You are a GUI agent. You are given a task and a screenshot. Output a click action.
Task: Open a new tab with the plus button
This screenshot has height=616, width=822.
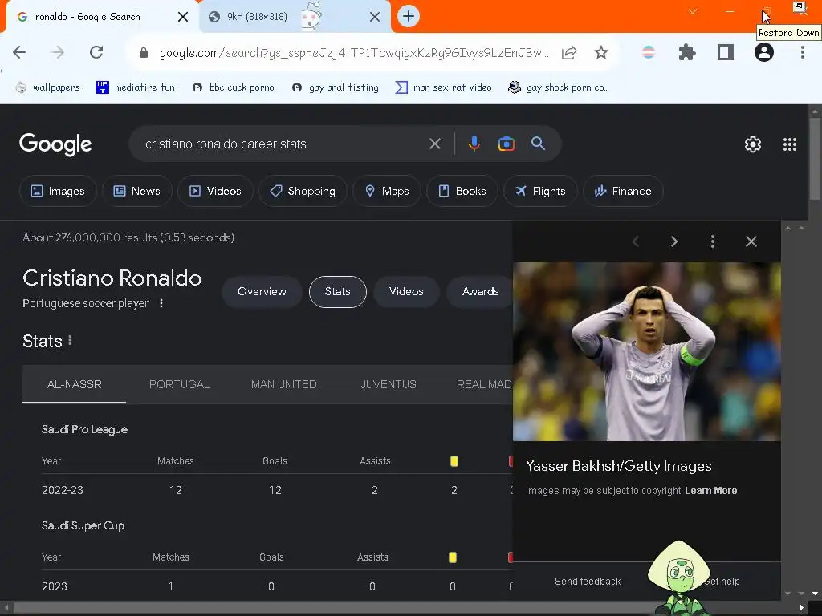409,16
